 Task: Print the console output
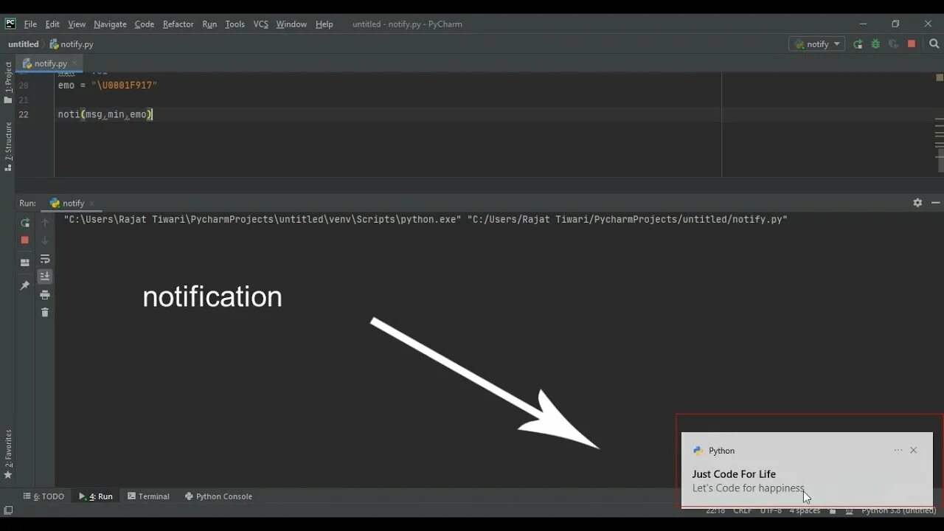[45, 295]
